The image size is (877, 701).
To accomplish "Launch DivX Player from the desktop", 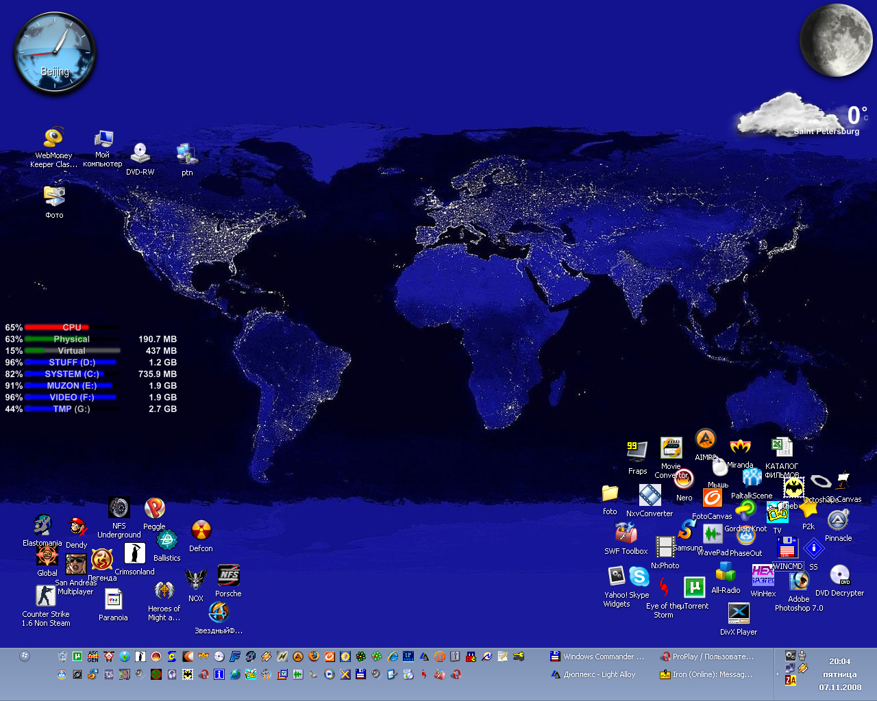I will tap(739, 614).
